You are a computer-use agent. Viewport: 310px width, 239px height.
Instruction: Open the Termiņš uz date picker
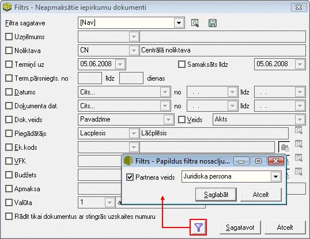coord(120,64)
